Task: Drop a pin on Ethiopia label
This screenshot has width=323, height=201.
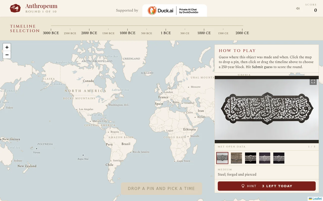Action: [190, 129]
